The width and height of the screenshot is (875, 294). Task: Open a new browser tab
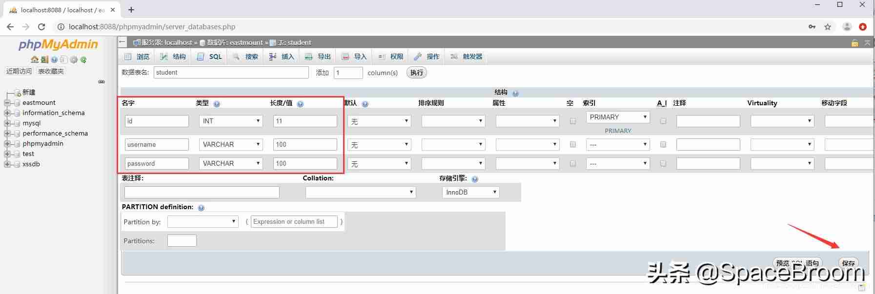point(131,10)
